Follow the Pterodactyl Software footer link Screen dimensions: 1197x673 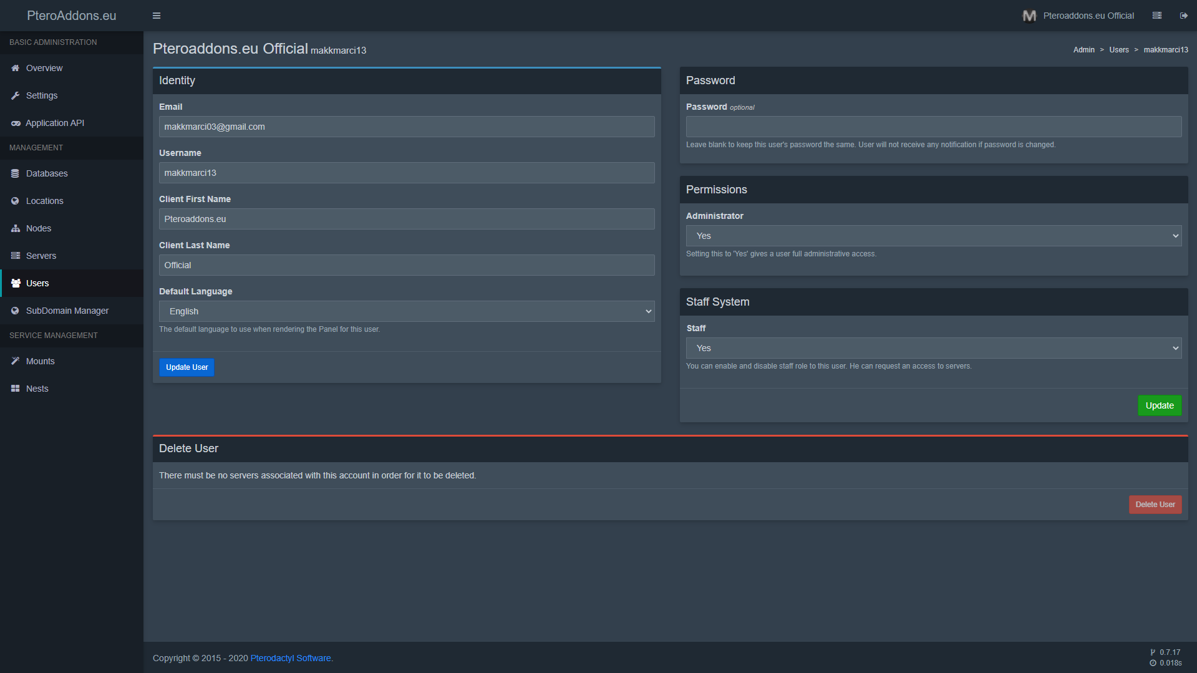(291, 658)
